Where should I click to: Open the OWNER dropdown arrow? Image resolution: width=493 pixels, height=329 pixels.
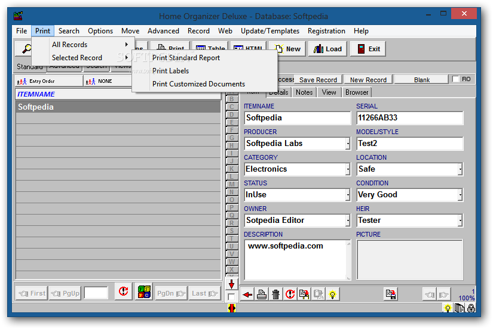[x=348, y=221]
